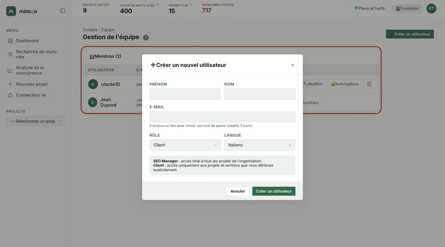Screen dimensions: 445x247
Task: Click the keyword search magnifier icon
Action: tap(10, 54)
